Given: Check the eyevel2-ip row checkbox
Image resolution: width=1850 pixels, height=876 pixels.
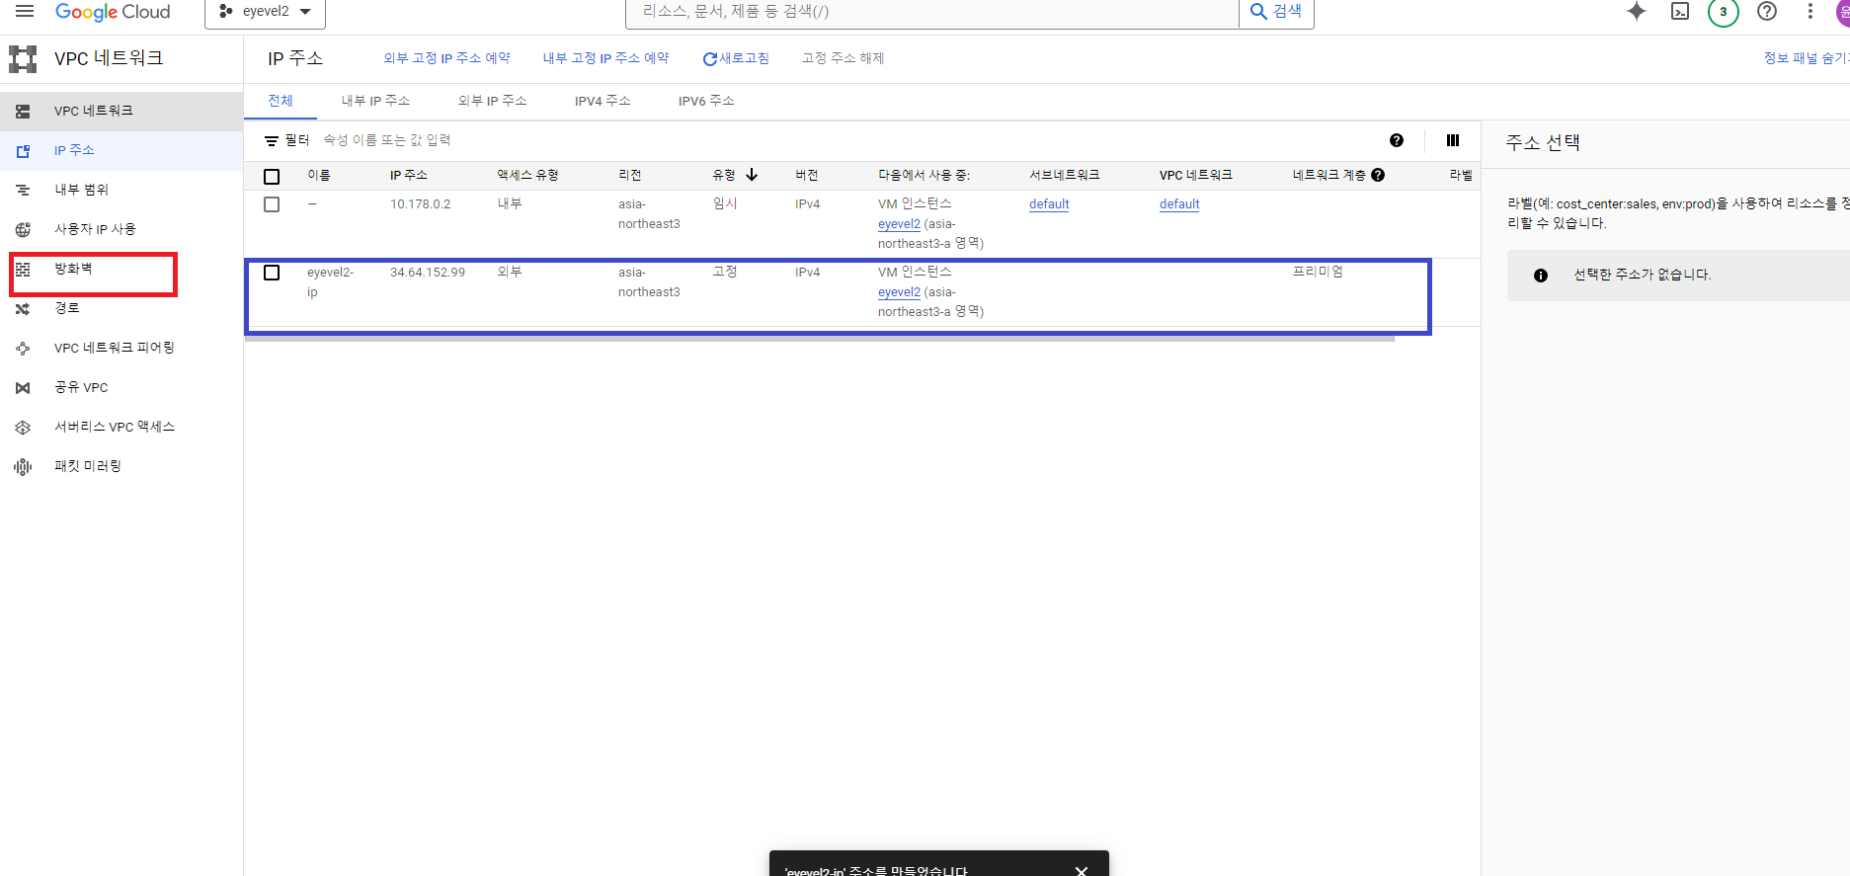Looking at the screenshot, I should tap(272, 273).
